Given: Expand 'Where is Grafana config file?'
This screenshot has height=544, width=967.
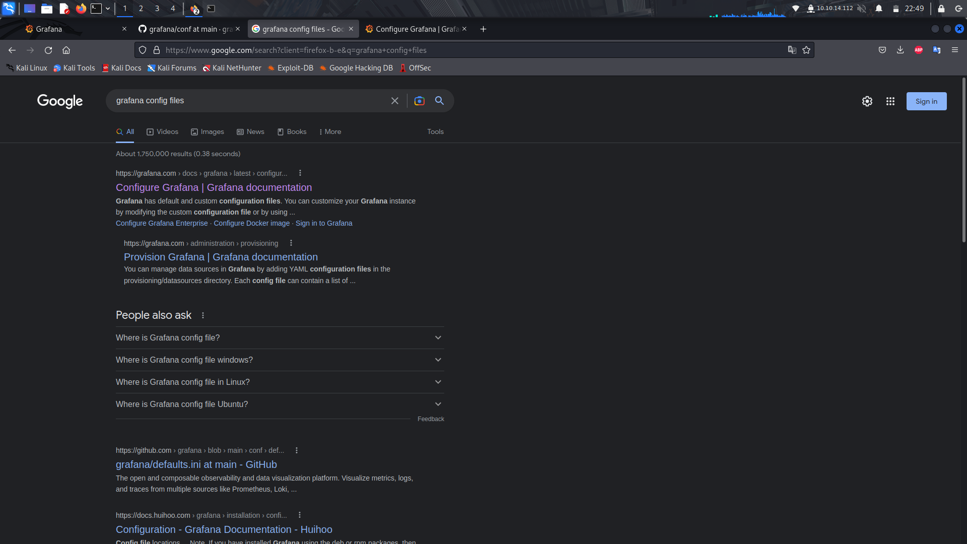Looking at the screenshot, I should (280, 337).
